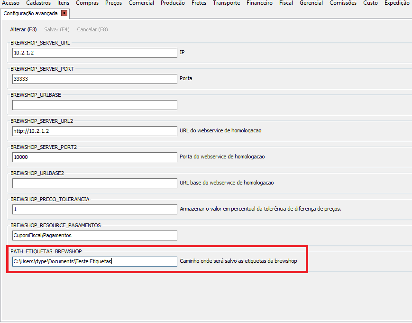Open the Comissões menu
Screen dimensions: 412x323
click(x=343, y=3)
